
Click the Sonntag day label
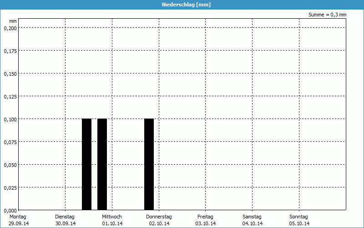click(299, 217)
